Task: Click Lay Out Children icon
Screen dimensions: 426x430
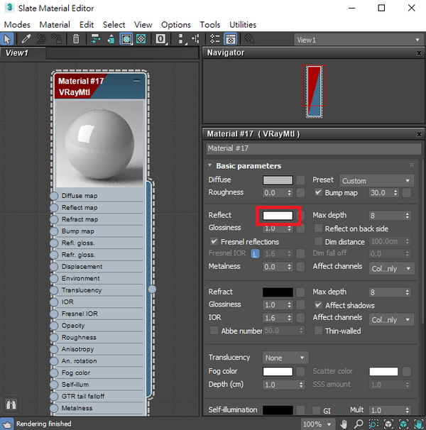Action: [196, 39]
